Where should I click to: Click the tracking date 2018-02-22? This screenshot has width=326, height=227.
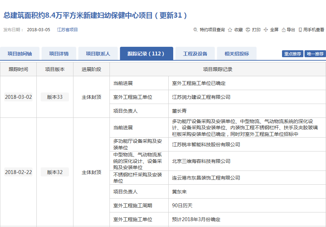[x=18, y=172]
